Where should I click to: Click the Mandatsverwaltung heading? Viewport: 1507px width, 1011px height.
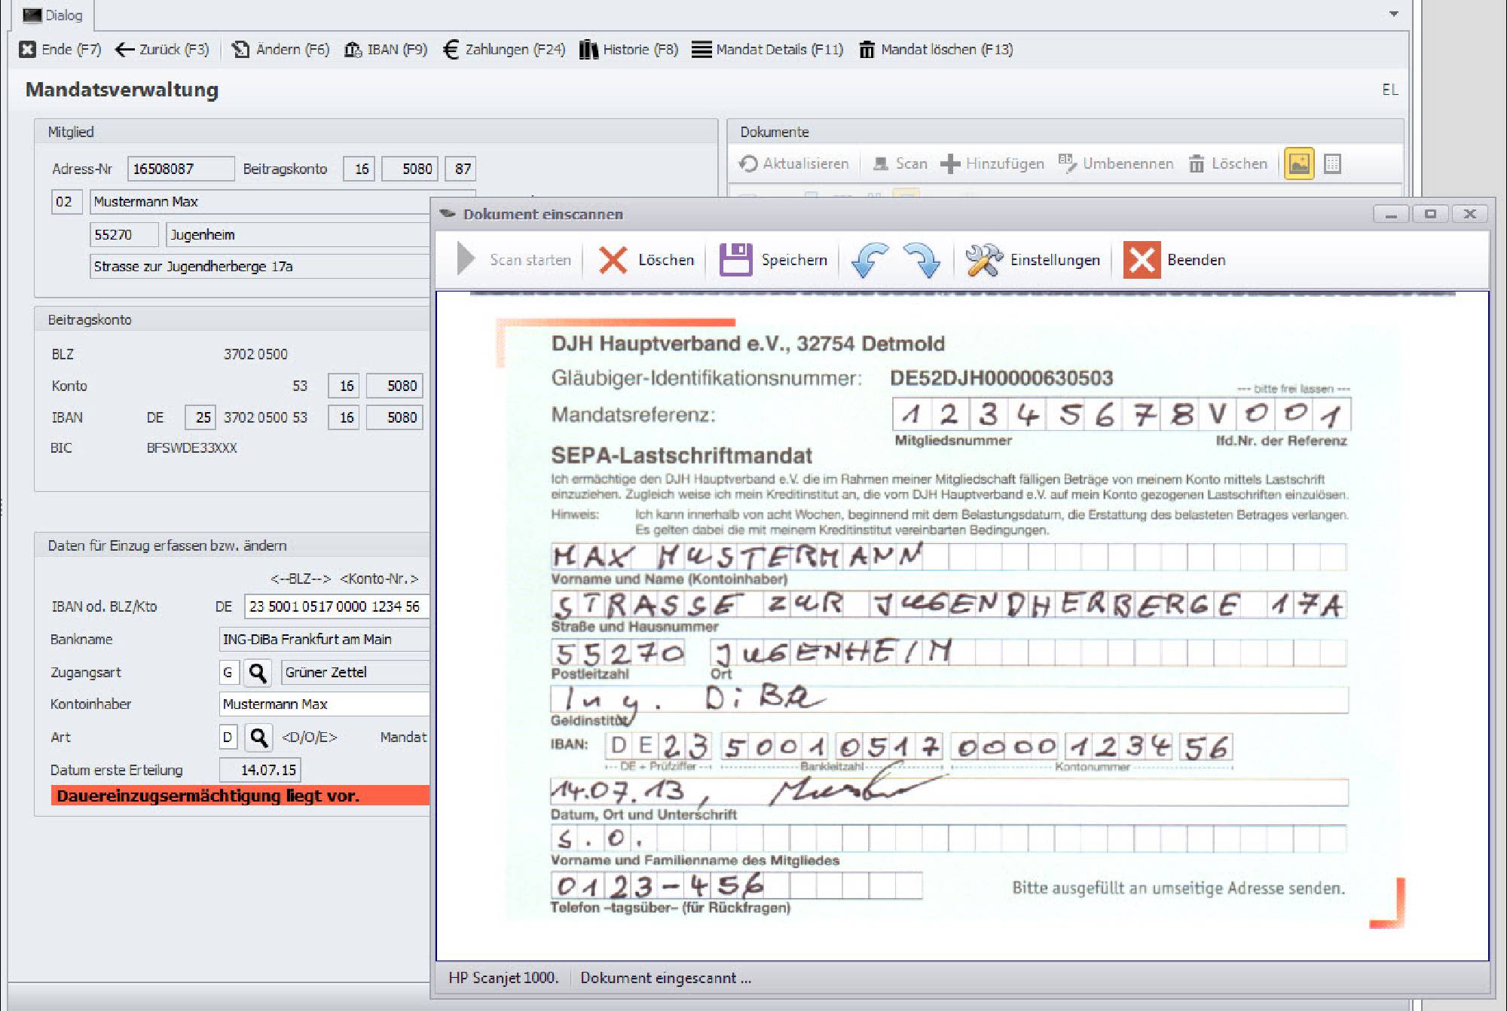click(122, 90)
